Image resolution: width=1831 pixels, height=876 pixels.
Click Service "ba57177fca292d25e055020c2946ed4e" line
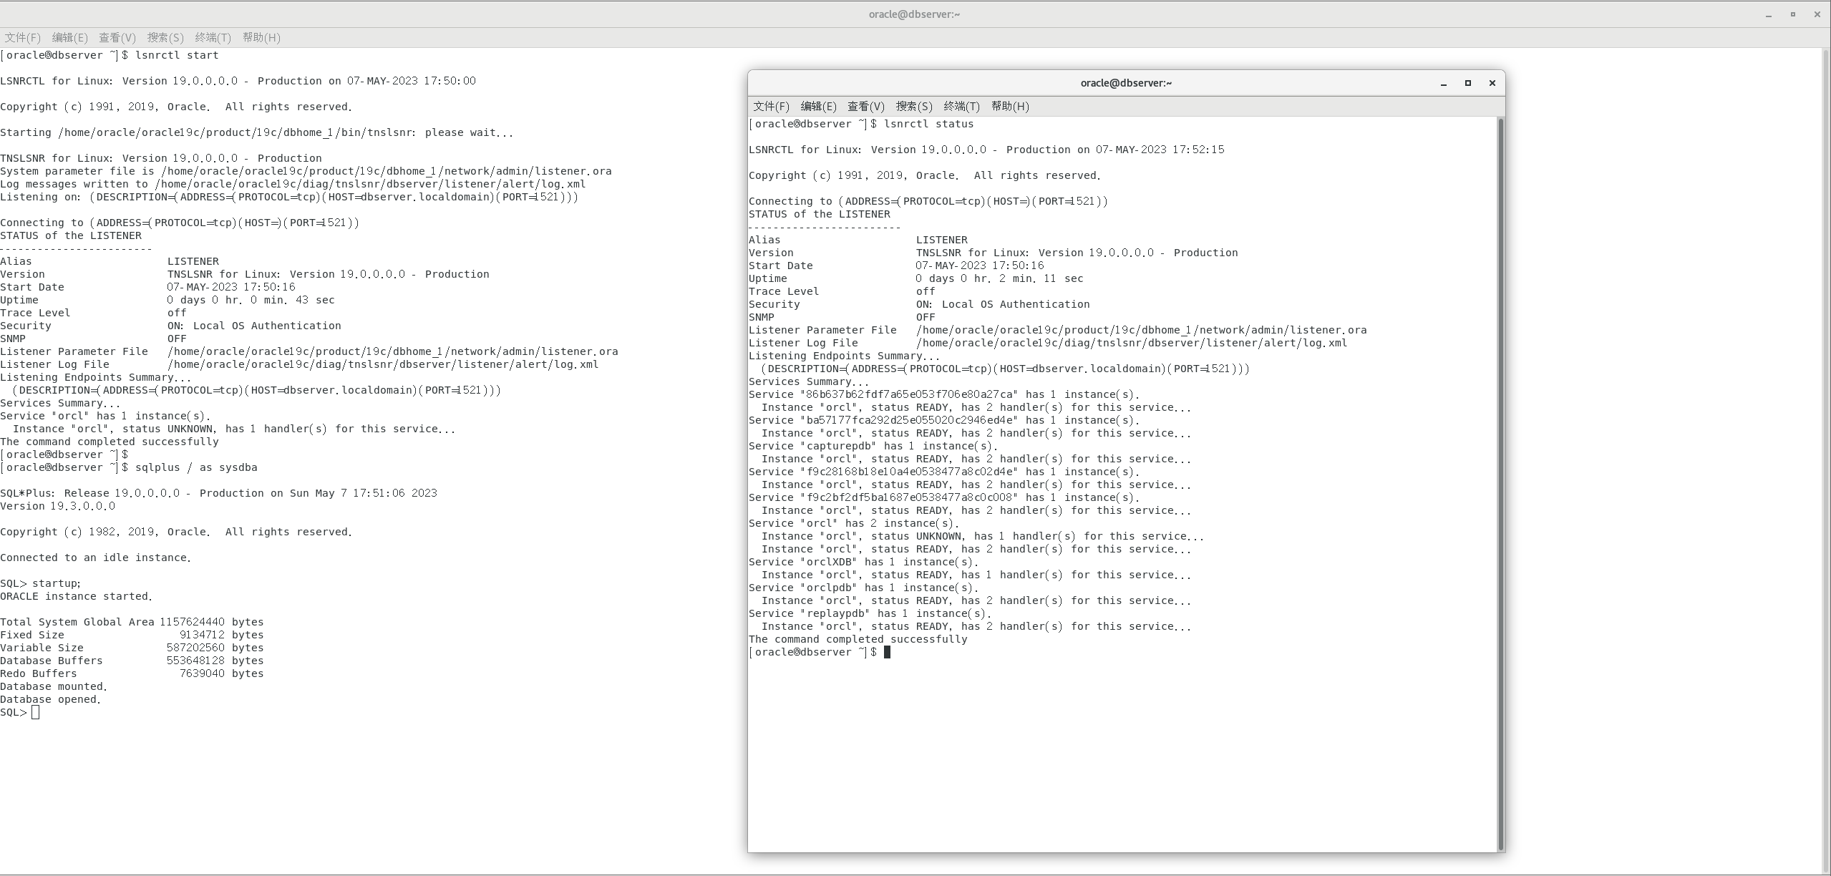click(x=944, y=420)
